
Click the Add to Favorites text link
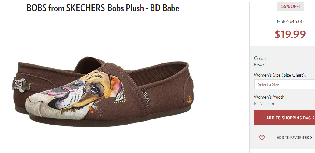click(293, 138)
